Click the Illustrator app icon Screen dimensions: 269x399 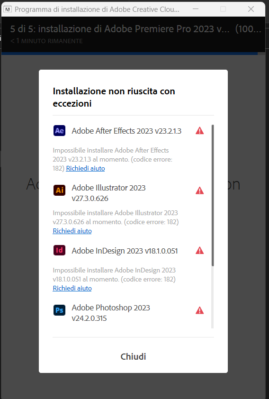coord(59,190)
